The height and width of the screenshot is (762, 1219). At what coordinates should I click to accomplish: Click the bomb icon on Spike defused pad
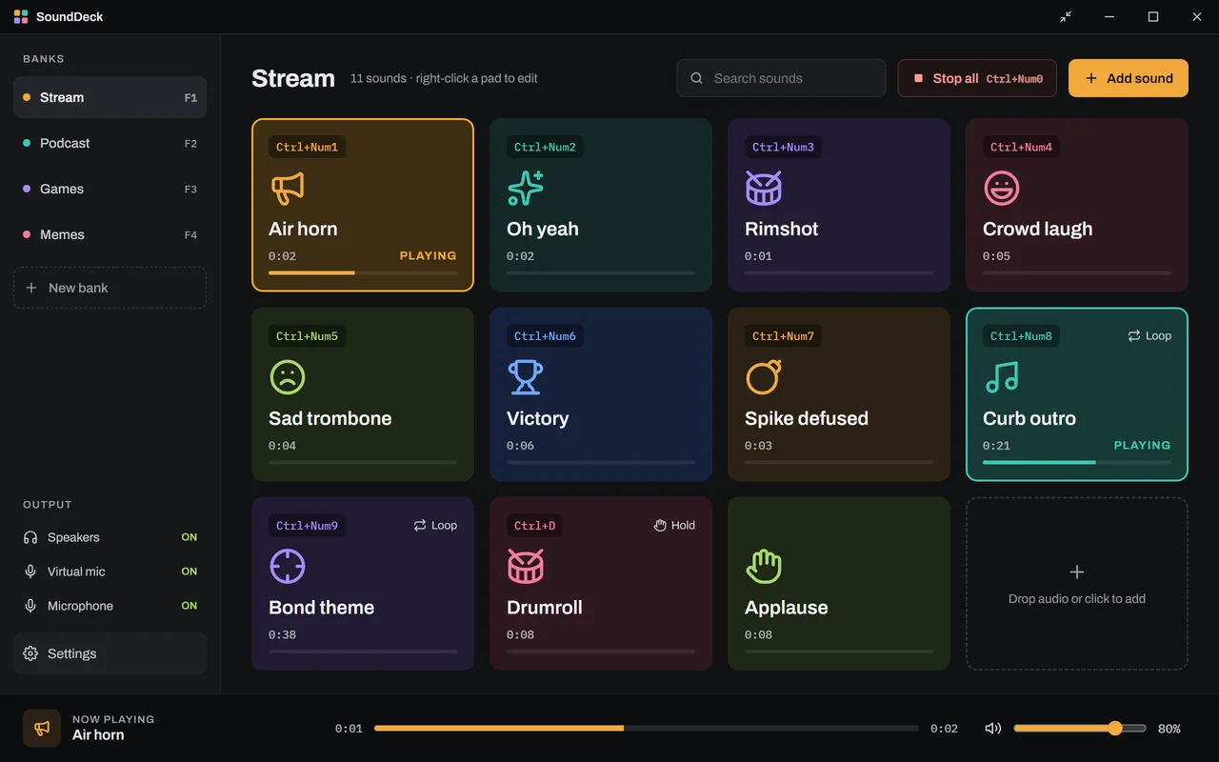(763, 377)
